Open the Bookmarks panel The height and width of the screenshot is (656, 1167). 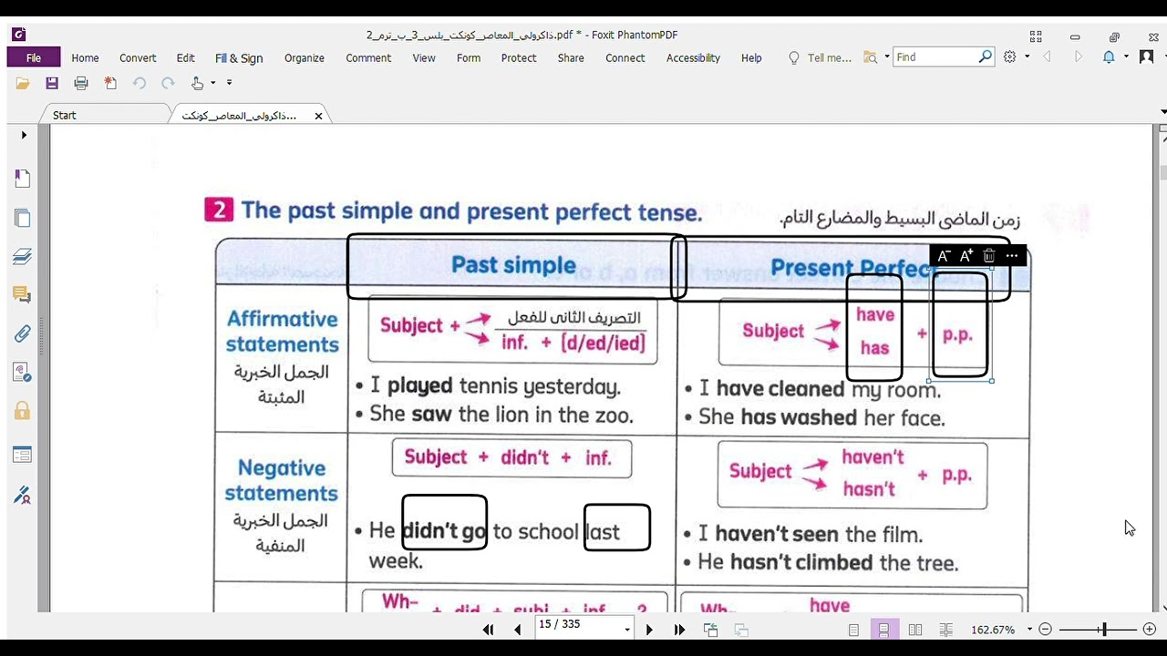[23, 179]
